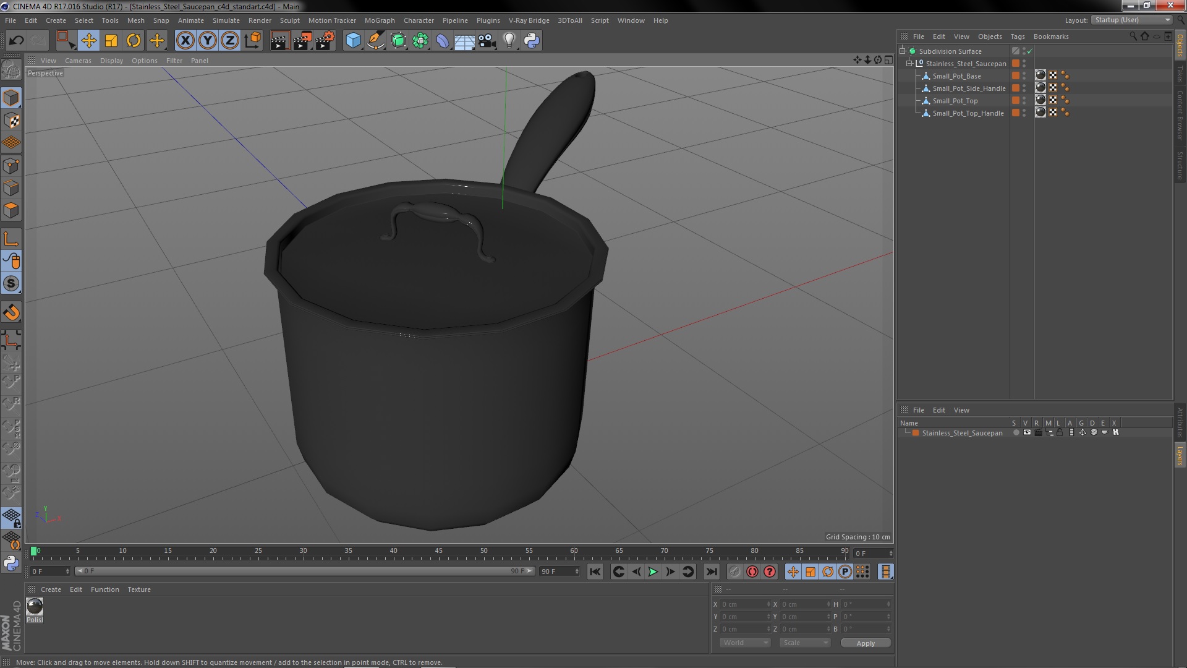Switch to Edges mode
Image resolution: width=1187 pixels, height=668 pixels.
[x=11, y=188]
